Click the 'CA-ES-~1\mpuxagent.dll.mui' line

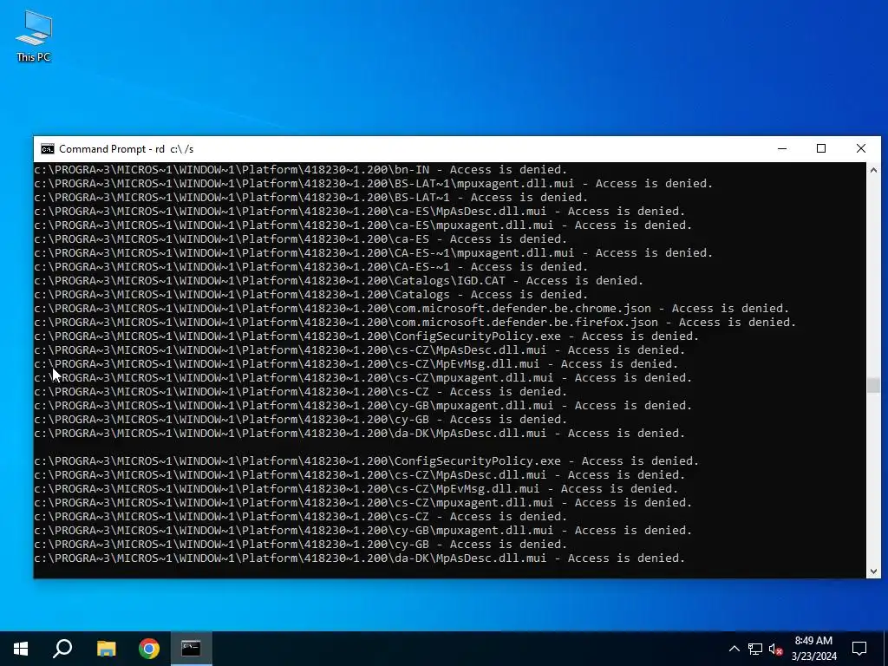(373, 253)
